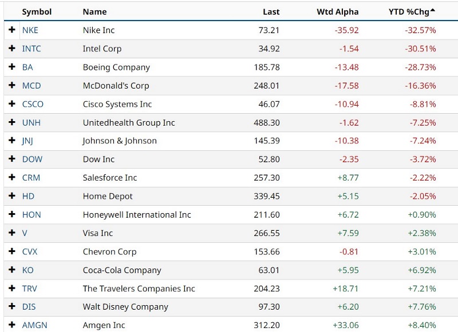Sort the table by Last price
Viewport: 458px width, 332px height.
[271, 11]
